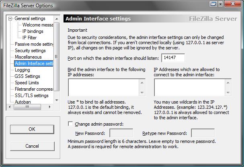Click the bind IP addresses text box

[103, 87]
